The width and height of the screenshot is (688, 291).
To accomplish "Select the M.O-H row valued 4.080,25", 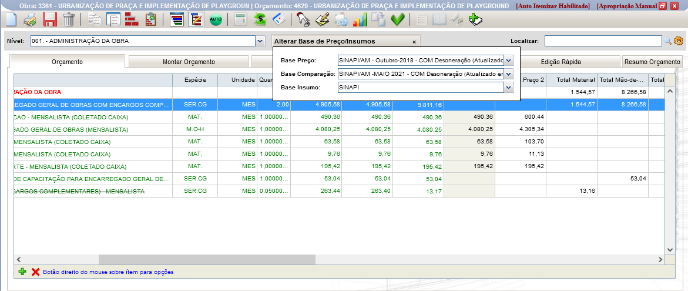I will pyautogui.click(x=340, y=129).
